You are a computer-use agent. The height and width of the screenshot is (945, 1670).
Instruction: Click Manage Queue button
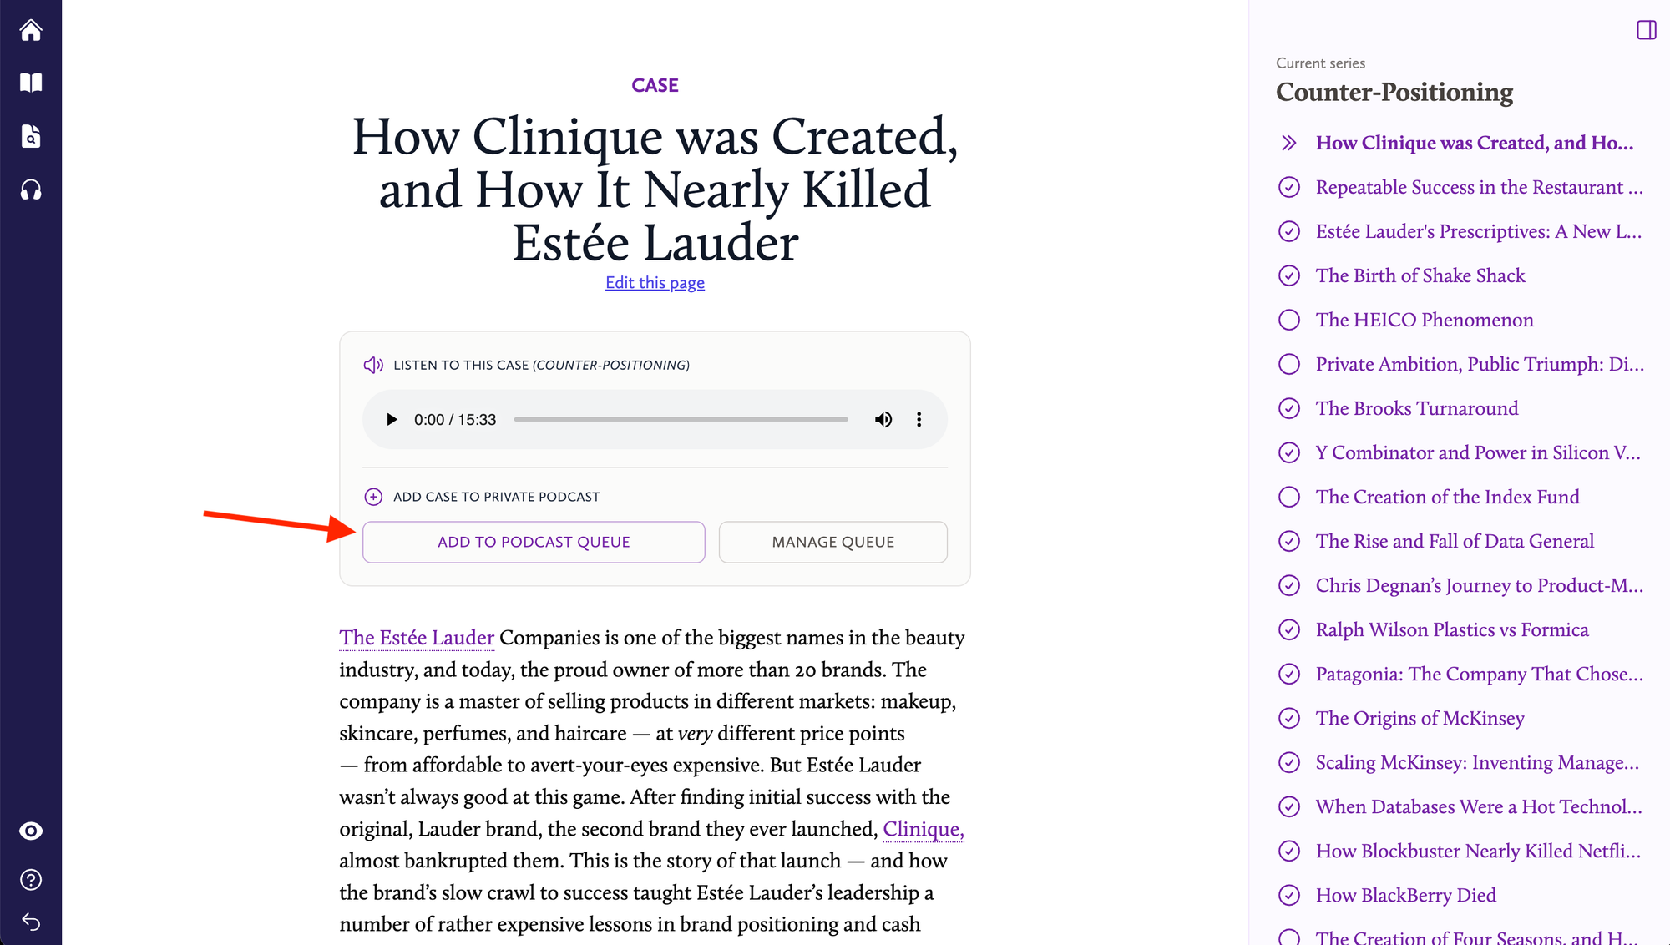pyautogui.click(x=832, y=542)
